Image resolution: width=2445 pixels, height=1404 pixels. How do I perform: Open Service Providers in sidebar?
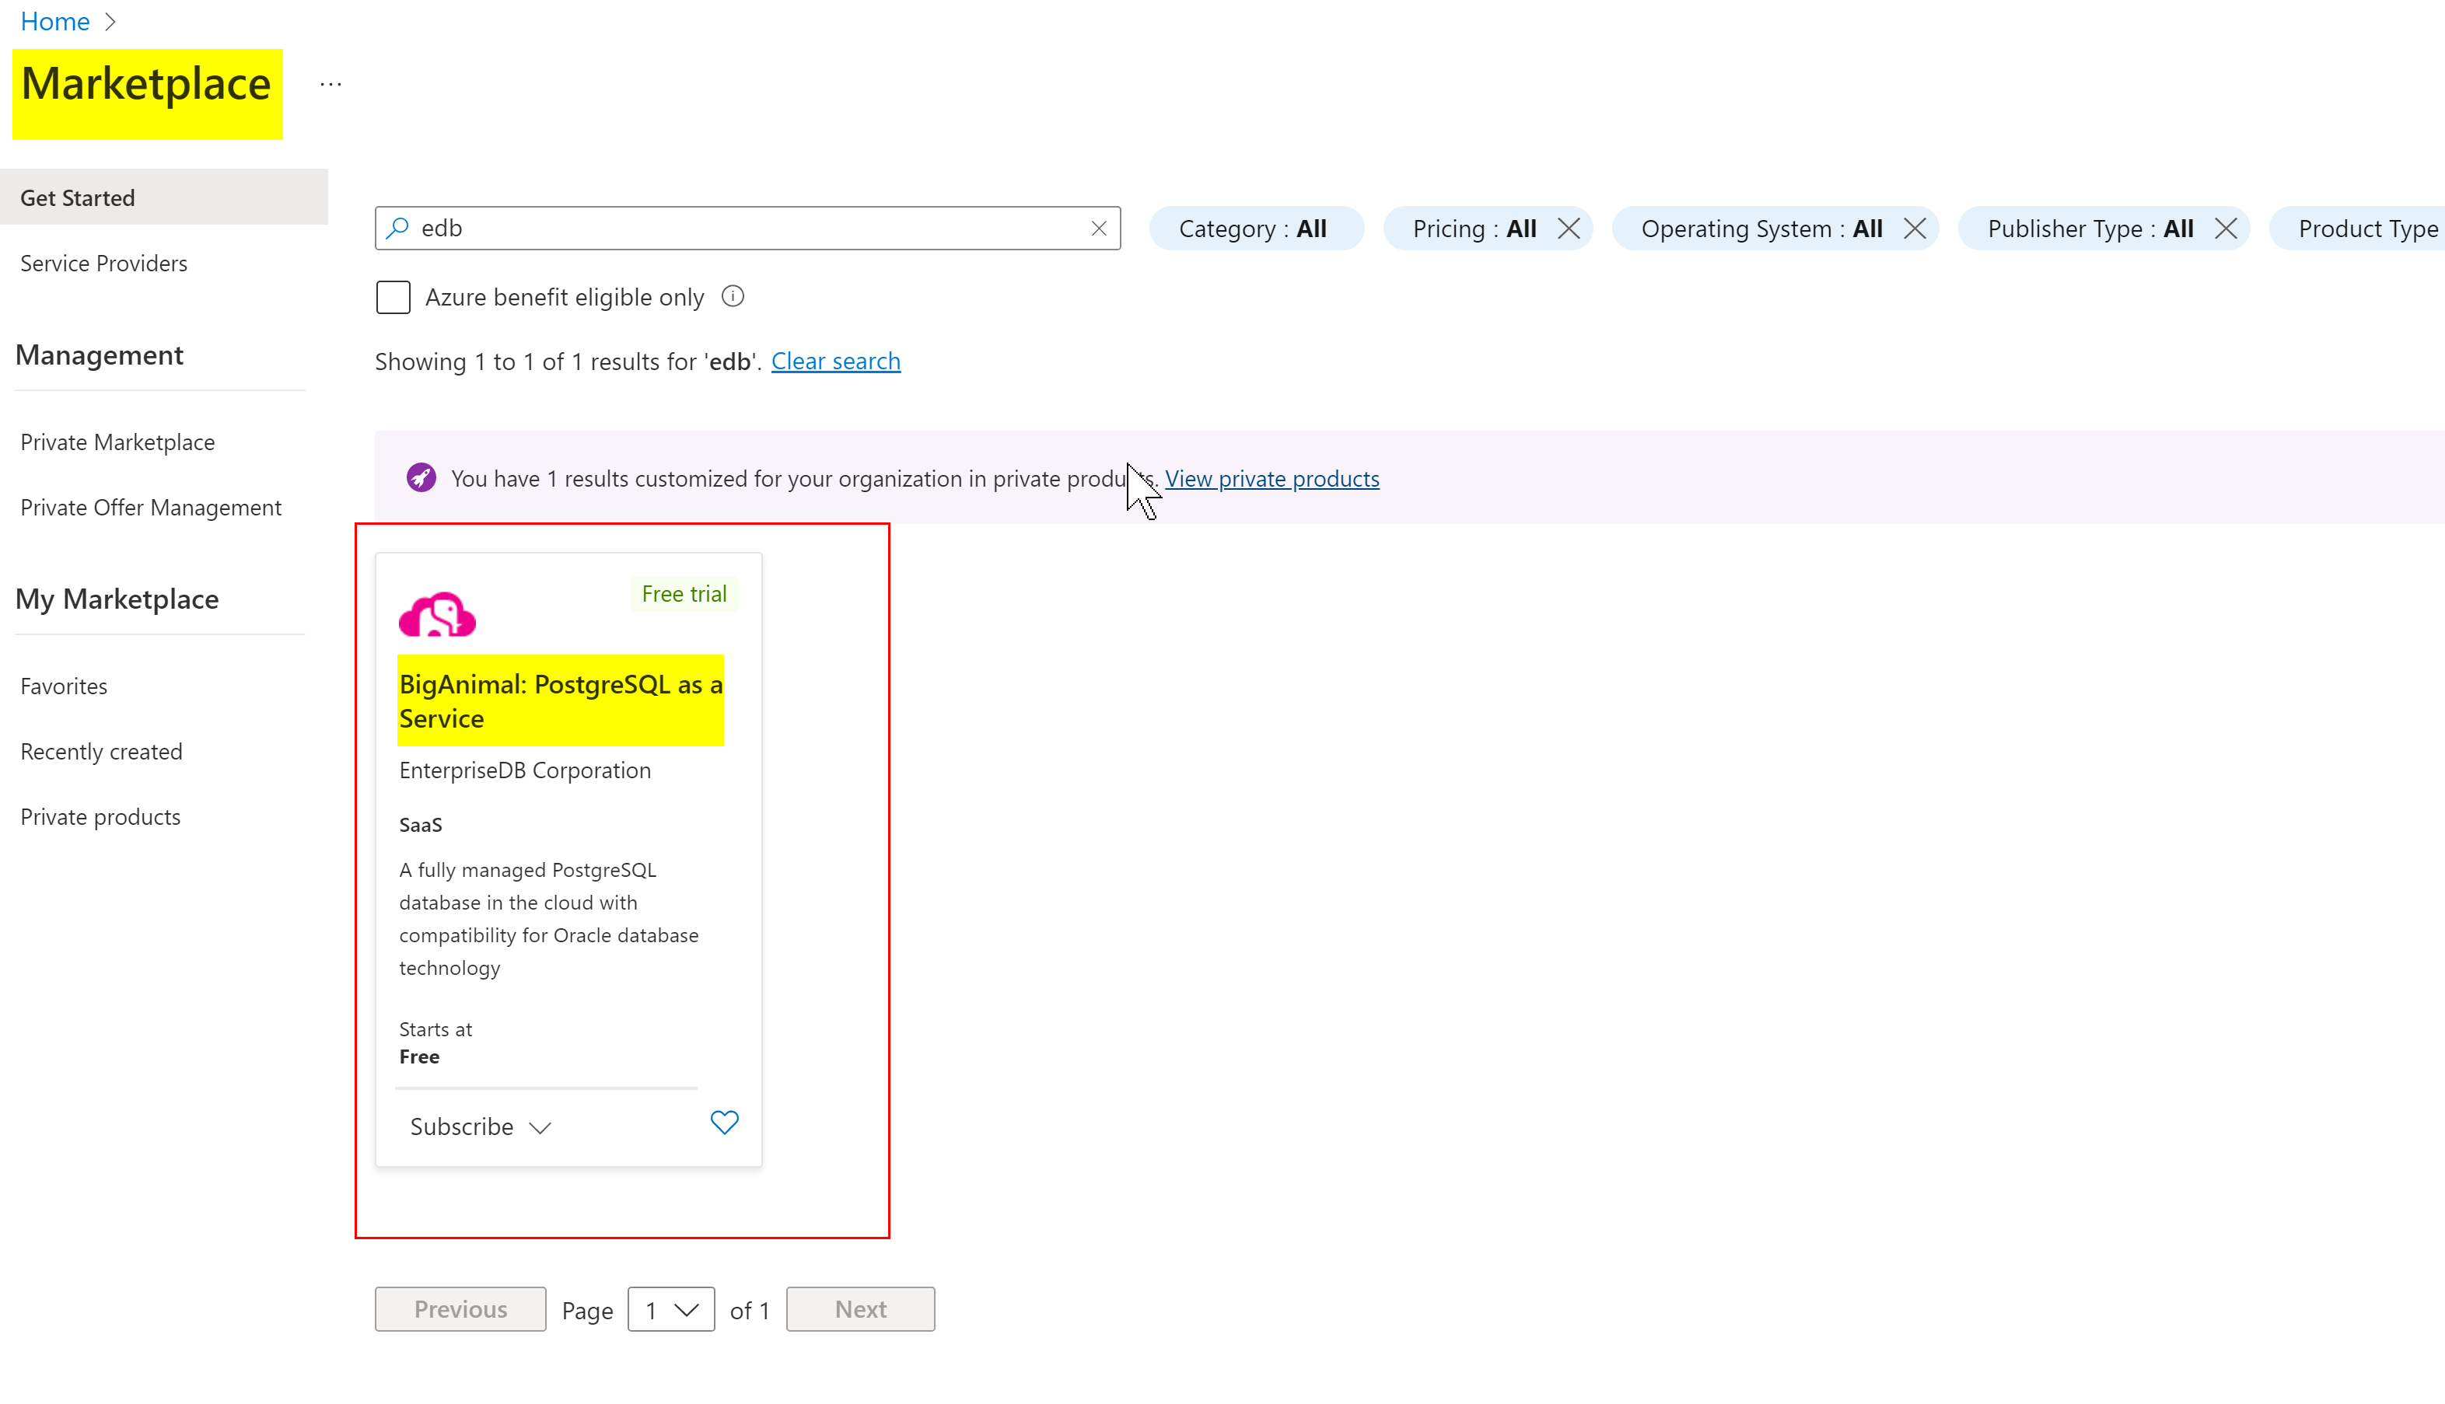tap(104, 264)
